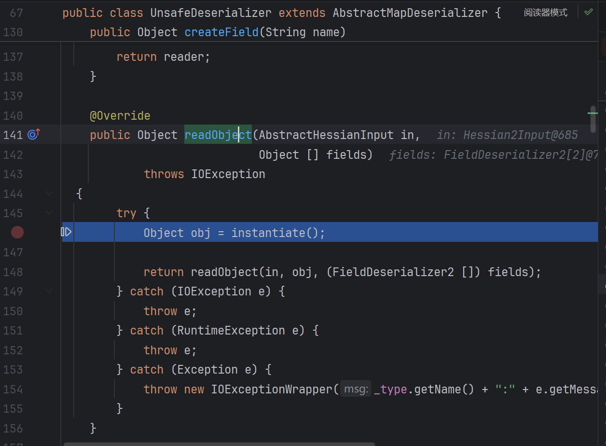Click the @Override annotation on line 140

pyautogui.click(x=120, y=116)
